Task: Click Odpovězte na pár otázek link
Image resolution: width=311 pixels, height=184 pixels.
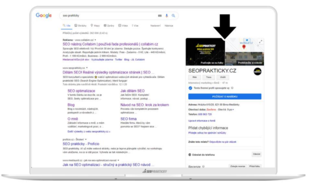Action: click(223, 142)
